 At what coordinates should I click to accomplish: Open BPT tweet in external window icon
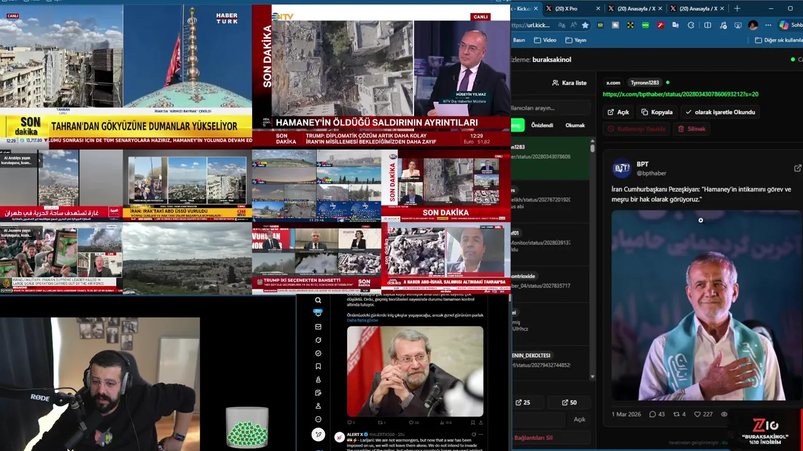click(797, 168)
